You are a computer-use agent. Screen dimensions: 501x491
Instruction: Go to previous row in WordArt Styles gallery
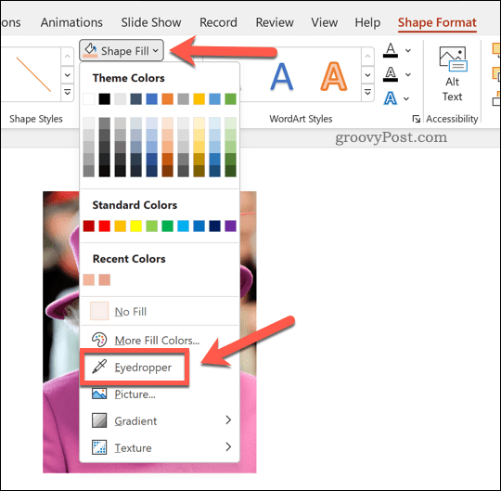click(367, 57)
